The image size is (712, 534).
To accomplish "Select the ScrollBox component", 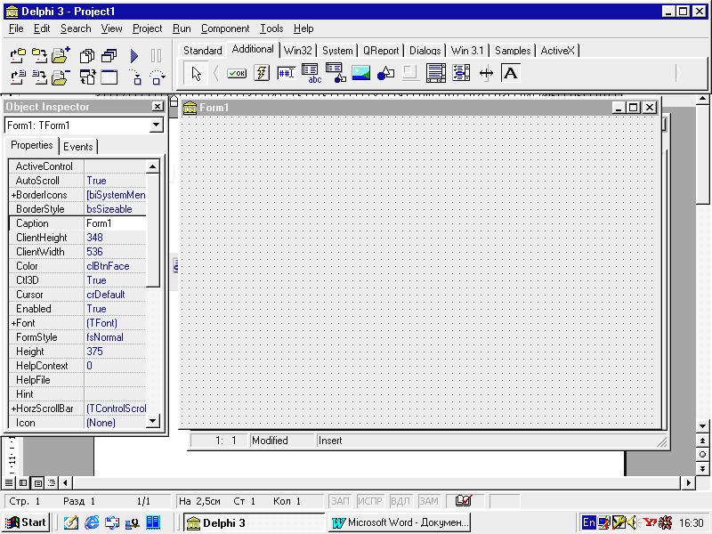I will pyautogui.click(x=435, y=73).
